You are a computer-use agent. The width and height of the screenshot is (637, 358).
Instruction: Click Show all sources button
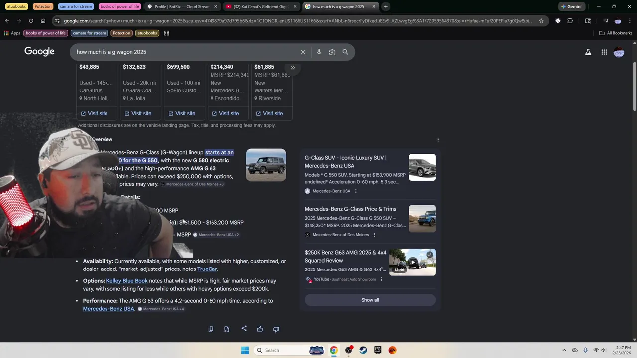pos(370,300)
